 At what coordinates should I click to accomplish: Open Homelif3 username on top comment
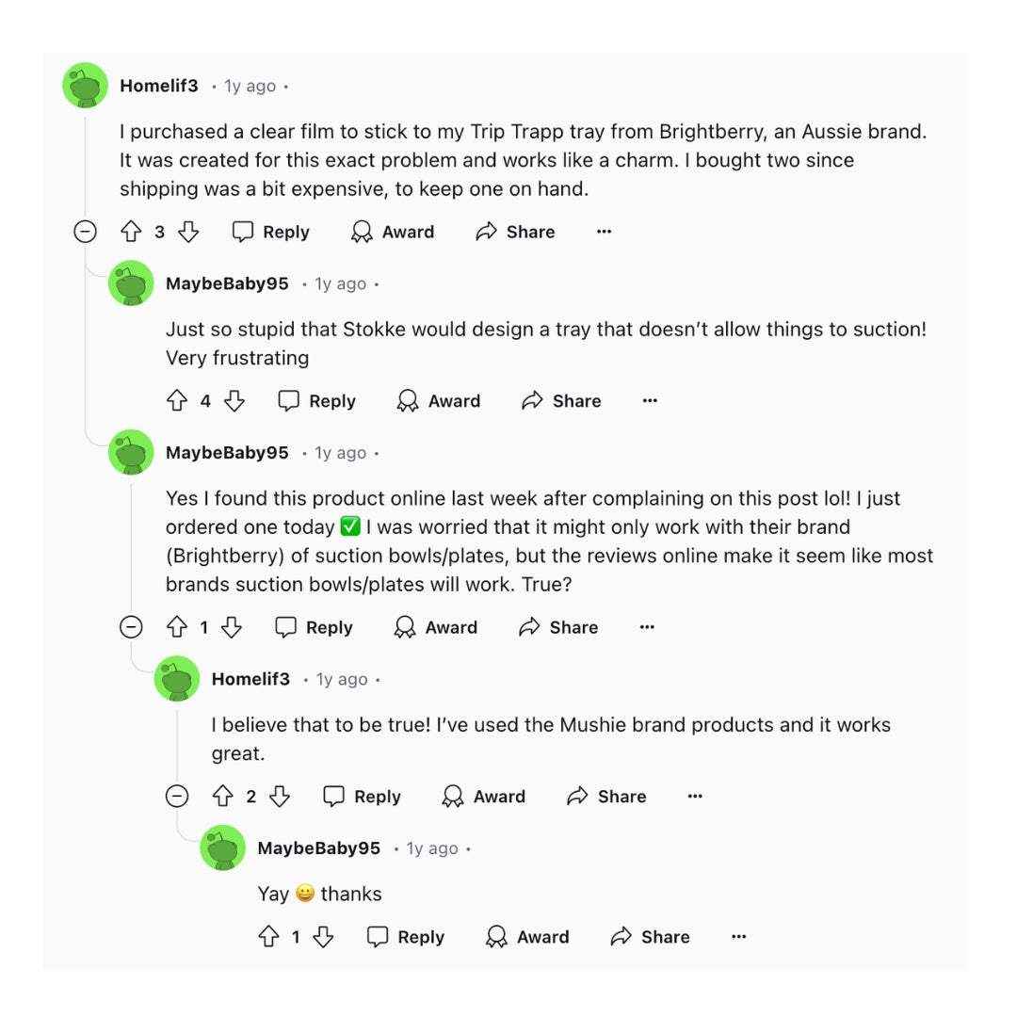159,86
